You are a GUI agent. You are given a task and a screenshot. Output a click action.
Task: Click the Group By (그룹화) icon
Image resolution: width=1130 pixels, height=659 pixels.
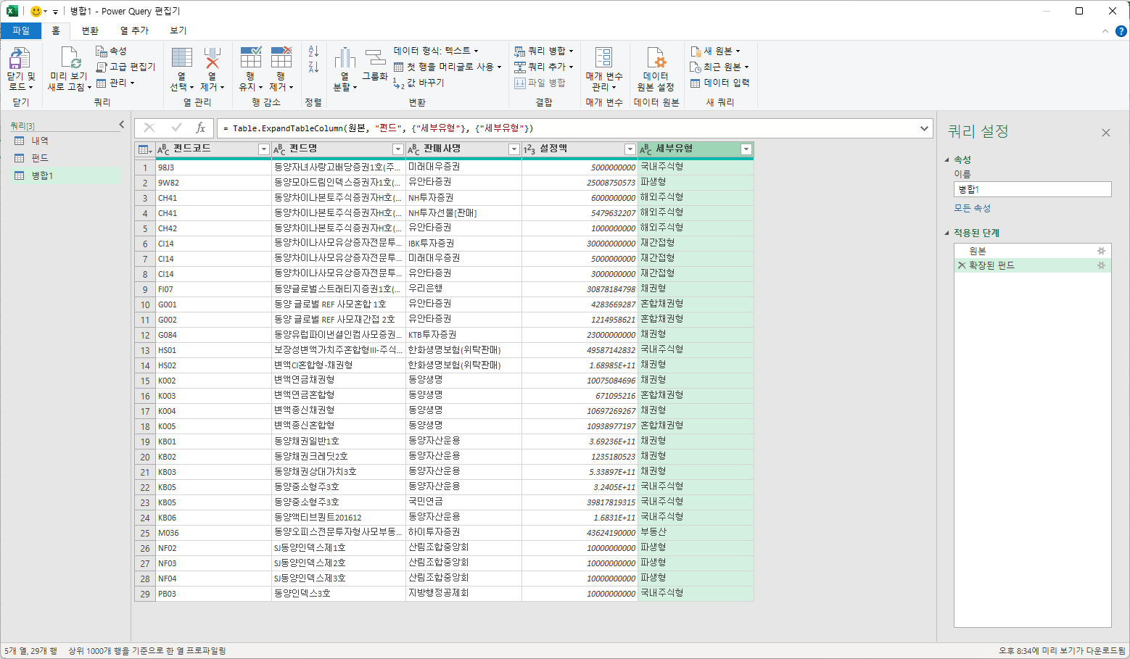pyautogui.click(x=375, y=58)
